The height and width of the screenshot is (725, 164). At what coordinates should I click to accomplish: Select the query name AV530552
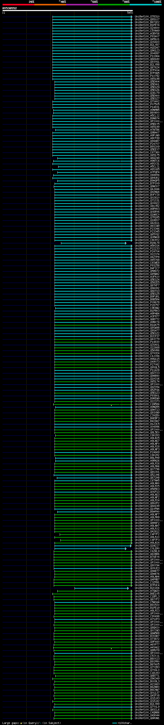pos(9,8)
